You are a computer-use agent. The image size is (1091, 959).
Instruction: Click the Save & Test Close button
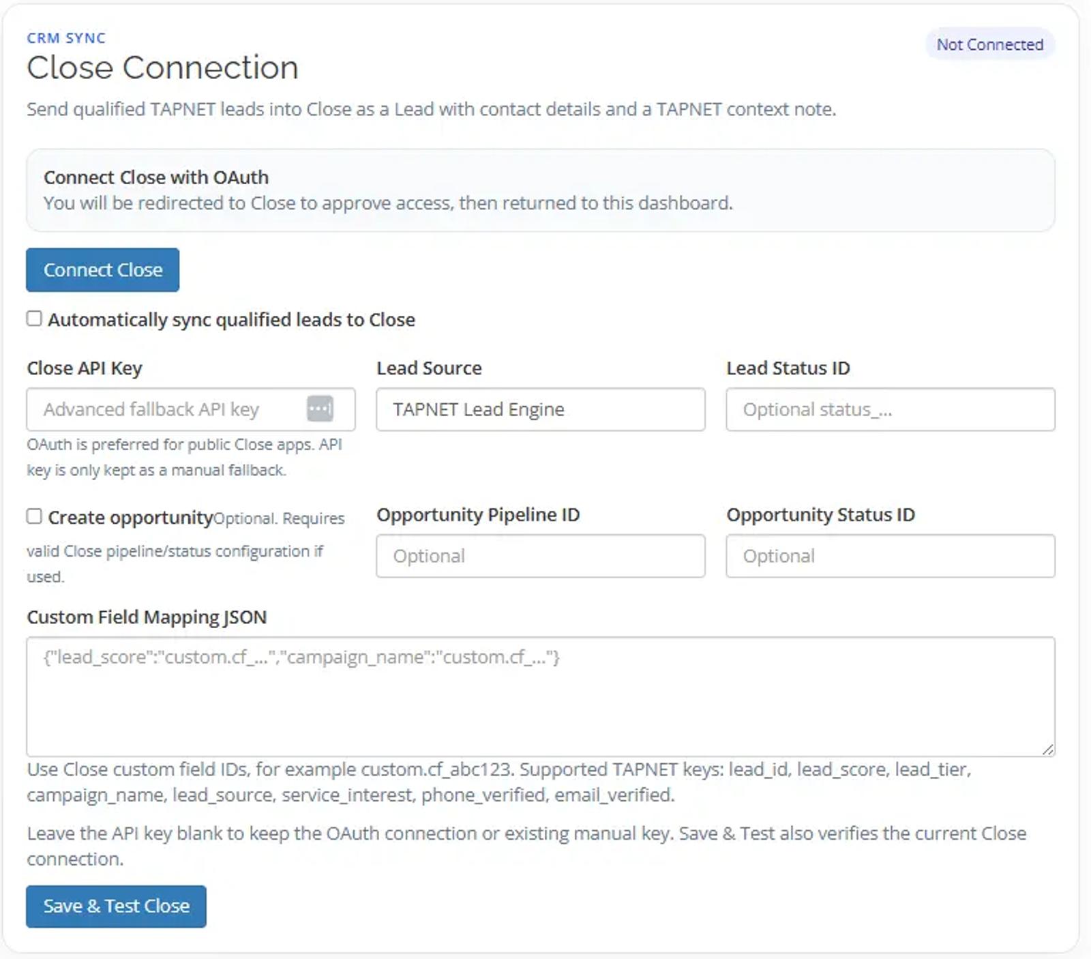(116, 906)
